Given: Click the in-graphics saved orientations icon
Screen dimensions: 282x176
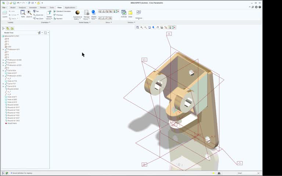Looking at the screenshot, I should coord(158,27).
